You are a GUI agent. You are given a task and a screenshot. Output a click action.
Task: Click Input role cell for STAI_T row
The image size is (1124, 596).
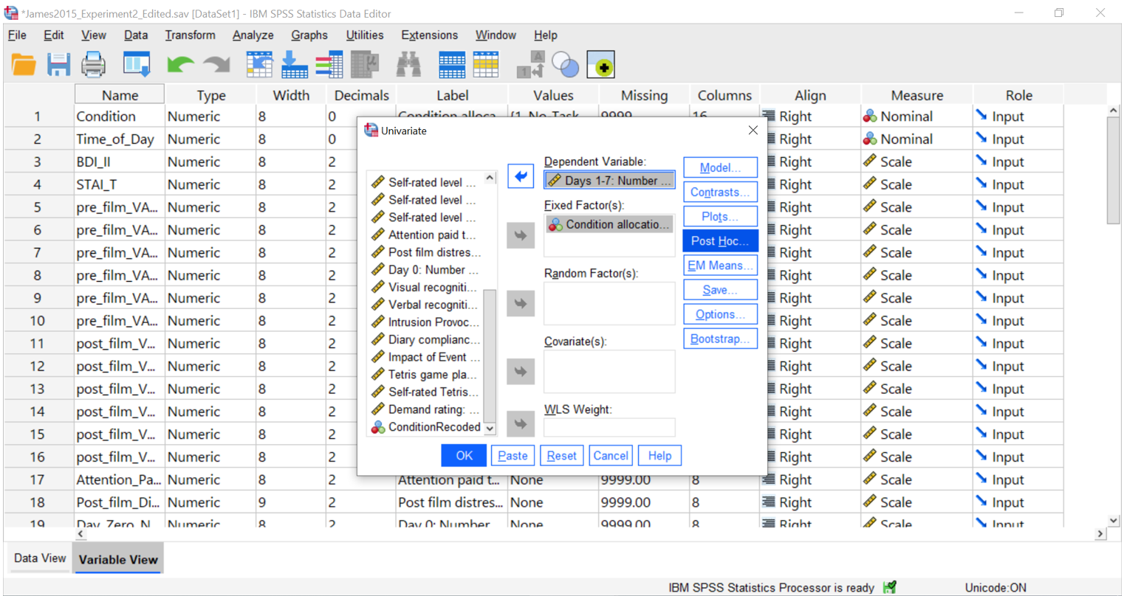pyautogui.click(x=1018, y=184)
